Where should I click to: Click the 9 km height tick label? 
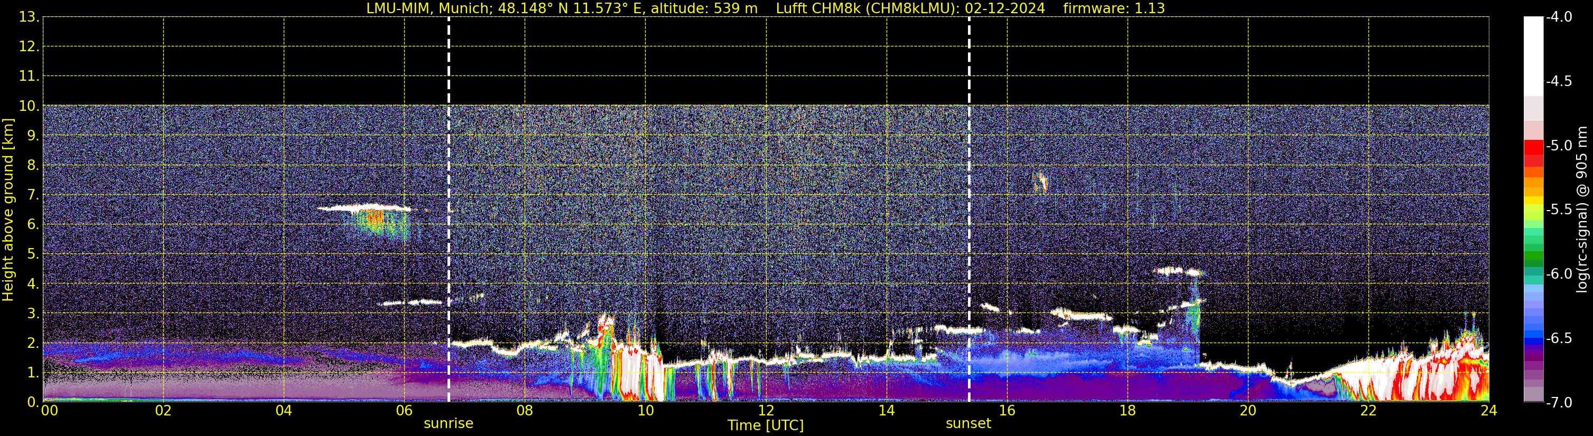pyautogui.click(x=32, y=135)
